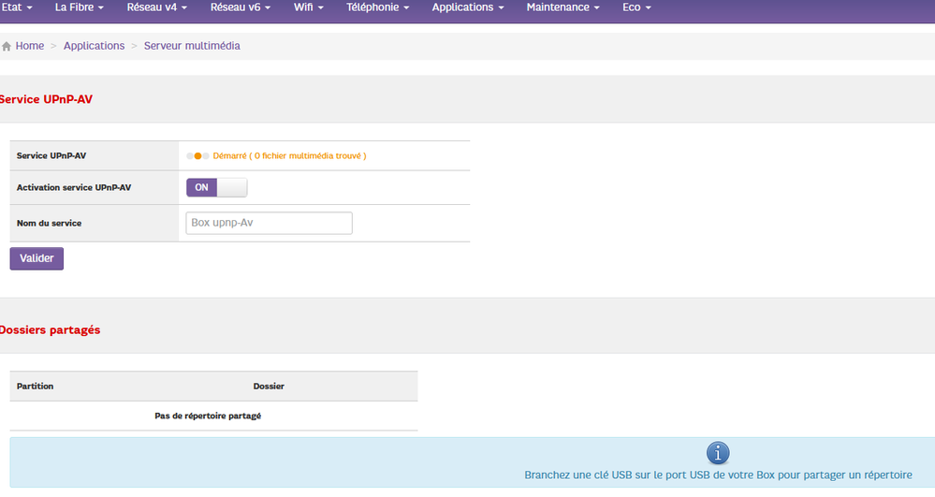
Task: Toggle the Activation service UPnP-AV switch off
Action: pyautogui.click(x=217, y=187)
